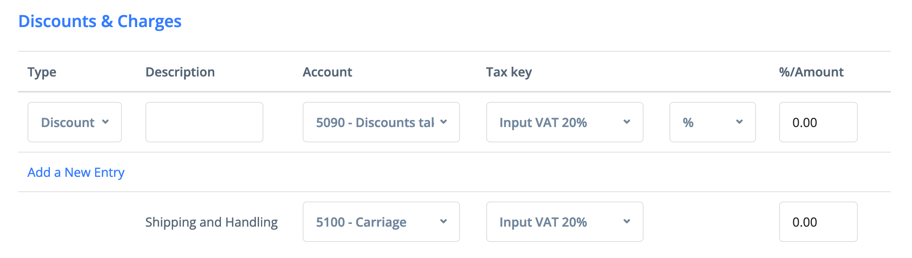Viewport: 912px width, 258px height.
Task: Click the Type column header
Action: tap(42, 72)
